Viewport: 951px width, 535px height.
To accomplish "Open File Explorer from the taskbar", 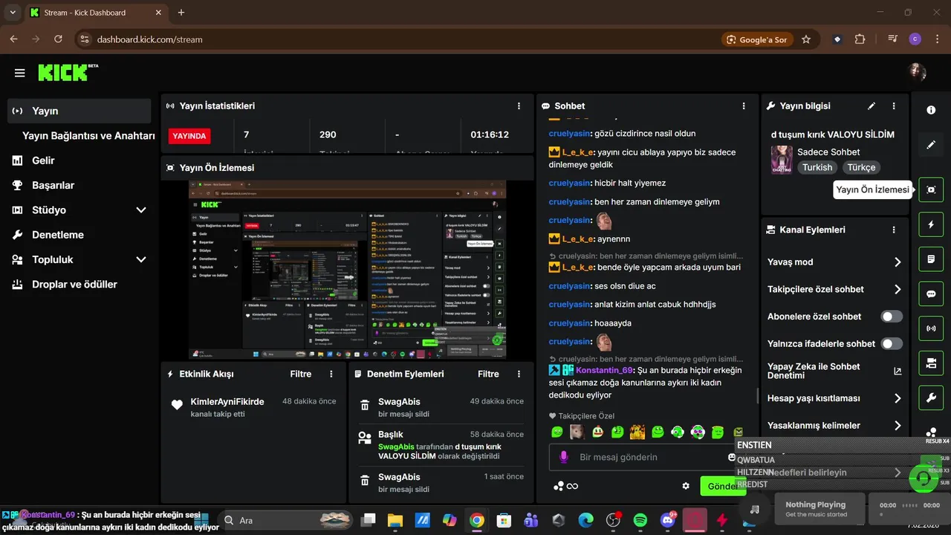I will (x=395, y=520).
